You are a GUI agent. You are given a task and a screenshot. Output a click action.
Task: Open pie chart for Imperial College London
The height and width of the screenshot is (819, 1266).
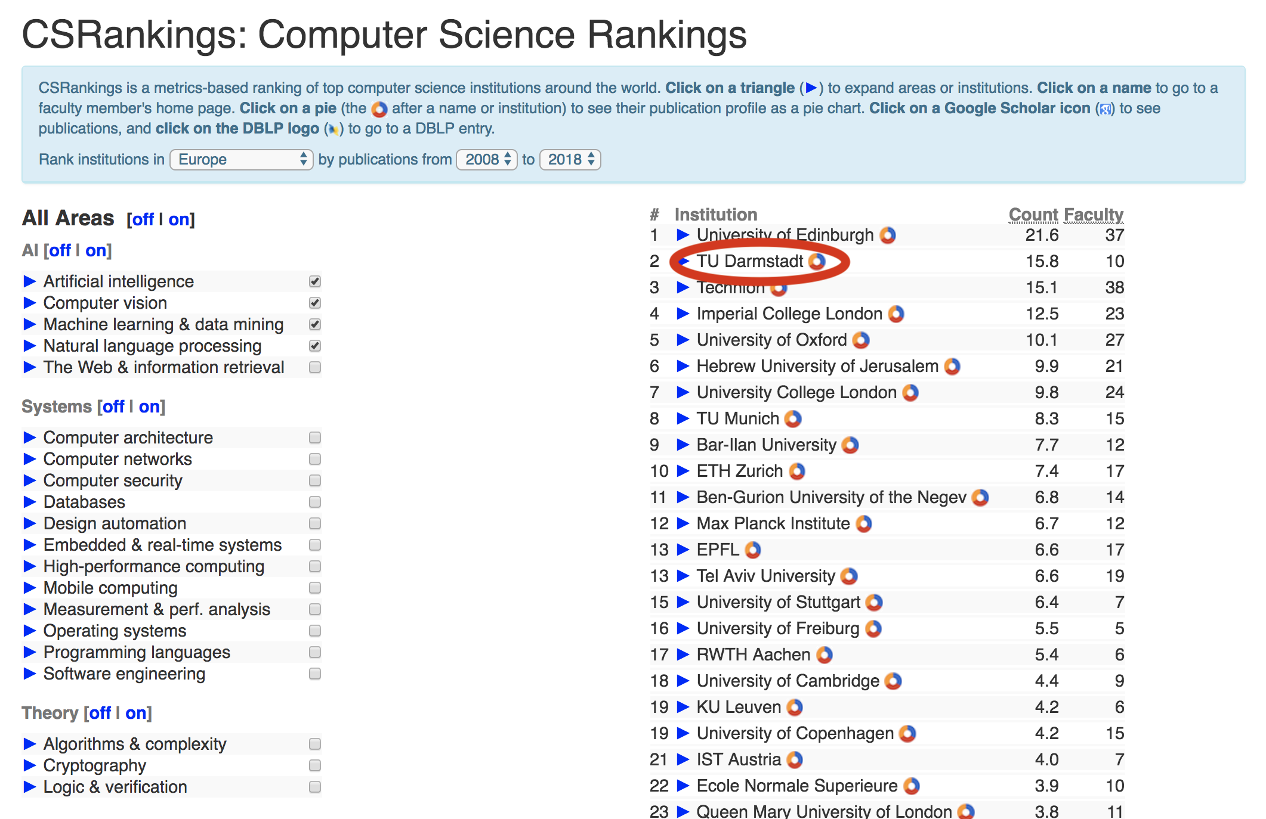coord(896,314)
